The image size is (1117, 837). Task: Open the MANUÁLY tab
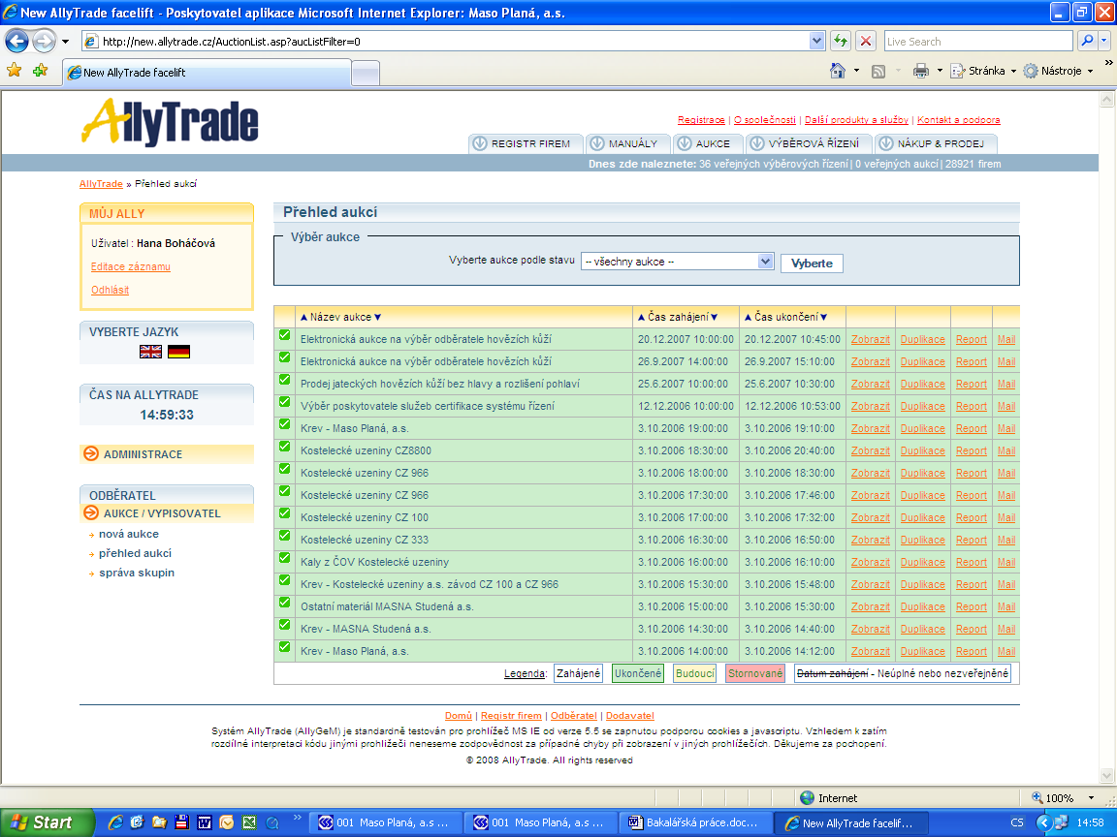628,143
